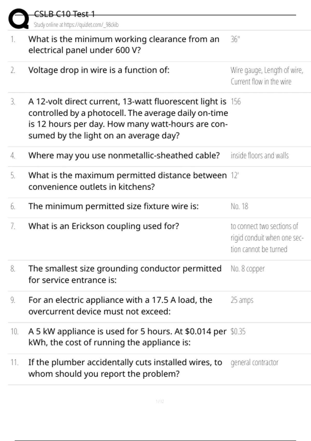Click the rigid conduit coupling answer
311x441 pixels.
(x=267, y=238)
